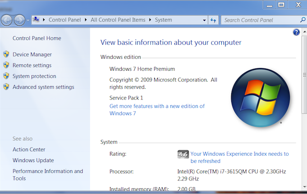Click Your Windows Experience Index needs refresh link
Image resolution: width=307 pixels, height=194 pixels.
click(239, 158)
